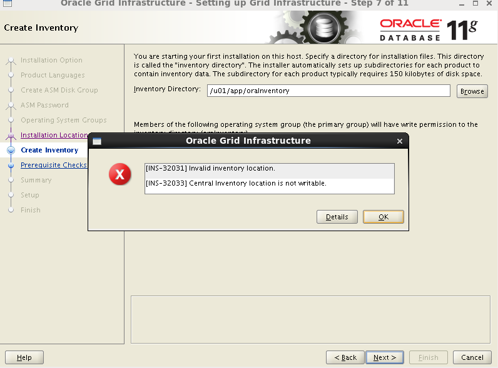
Task: Click the Installation Location step marker icon
Action: (11, 136)
